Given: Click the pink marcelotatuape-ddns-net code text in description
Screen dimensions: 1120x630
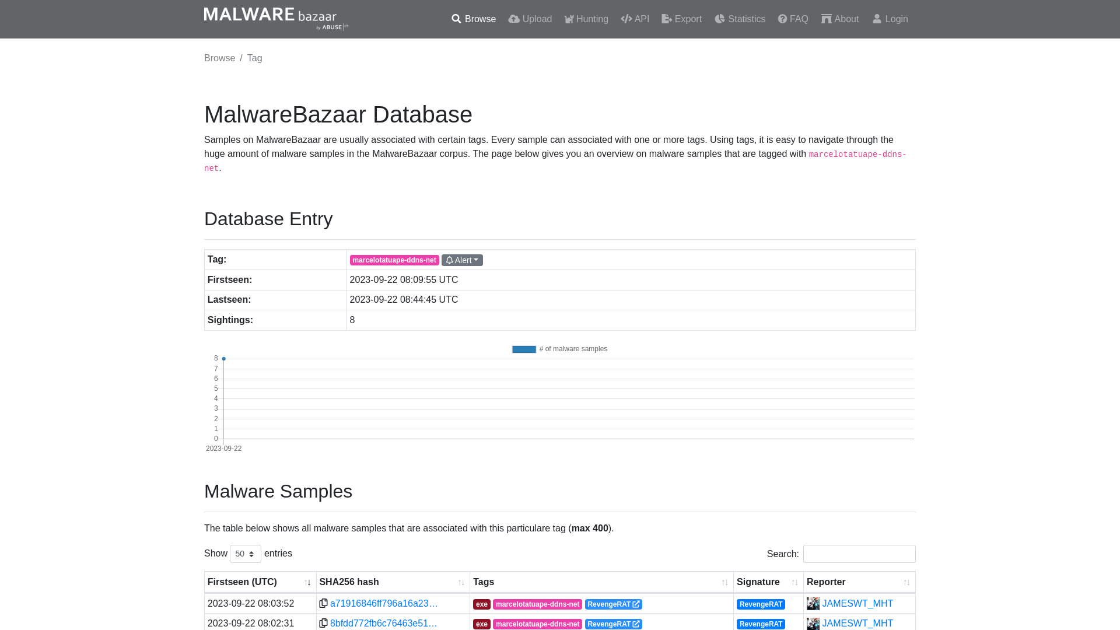Looking at the screenshot, I should (x=857, y=155).
